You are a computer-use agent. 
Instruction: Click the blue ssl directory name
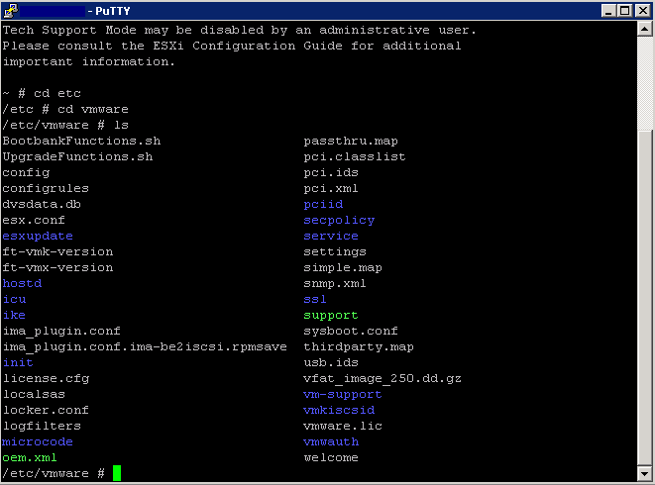(x=315, y=299)
